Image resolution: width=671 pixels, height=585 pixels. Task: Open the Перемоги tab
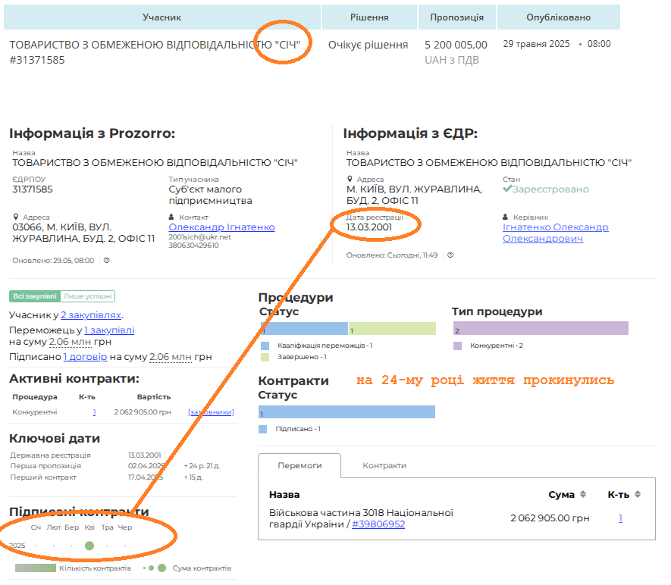pos(299,465)
